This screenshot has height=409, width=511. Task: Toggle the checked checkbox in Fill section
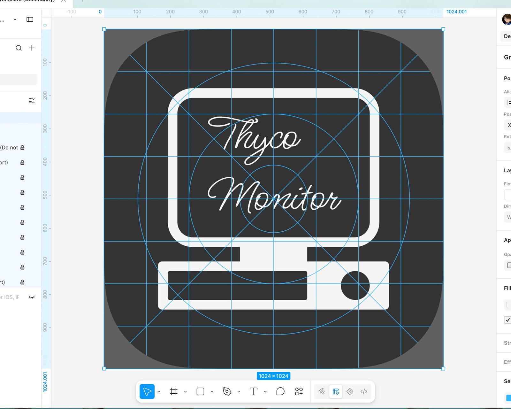coord(507,320)
